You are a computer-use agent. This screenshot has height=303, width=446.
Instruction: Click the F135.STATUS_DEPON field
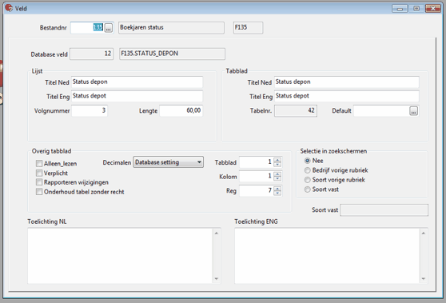pyautogui.click(x=173, y=54)
